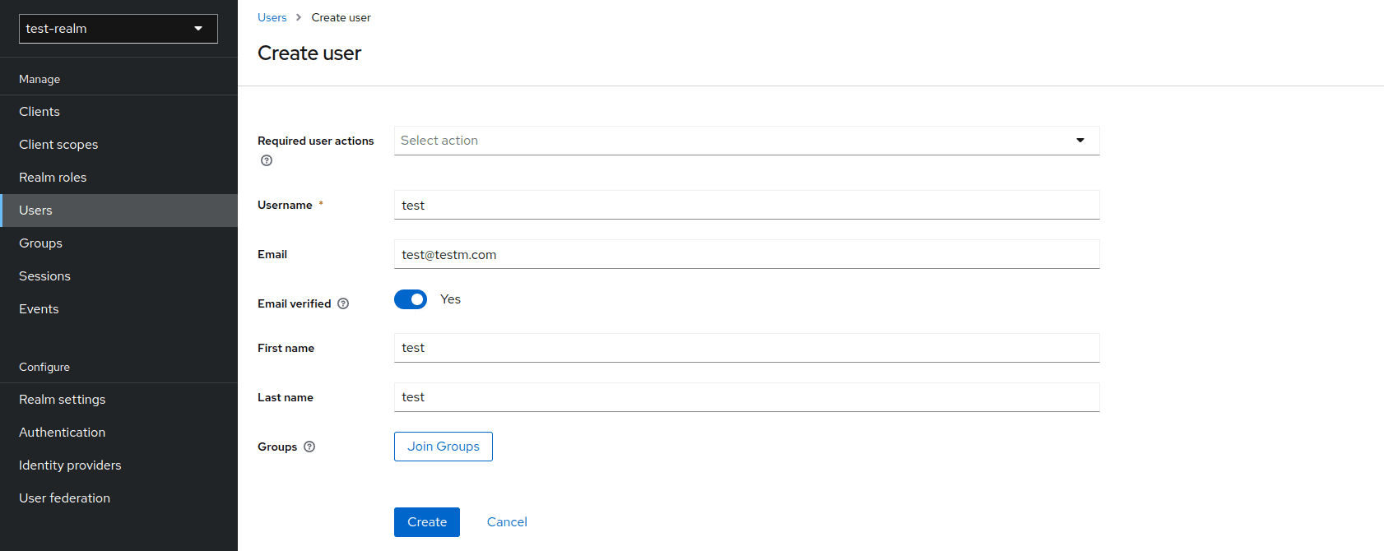Open the test-realm realm selector dropdown
Screen dimensions: 1384x551
118,29
